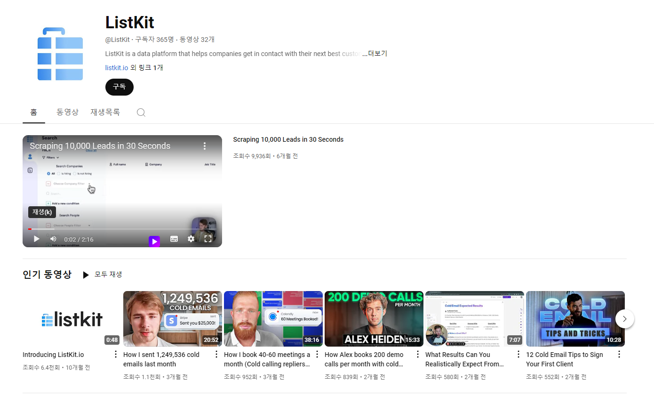The image size is (654, 397).
Task: Click the ListKit channel name heading
Action: click(130, 23)
